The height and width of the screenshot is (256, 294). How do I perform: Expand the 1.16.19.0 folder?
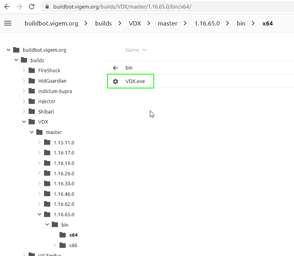(39, 163)
